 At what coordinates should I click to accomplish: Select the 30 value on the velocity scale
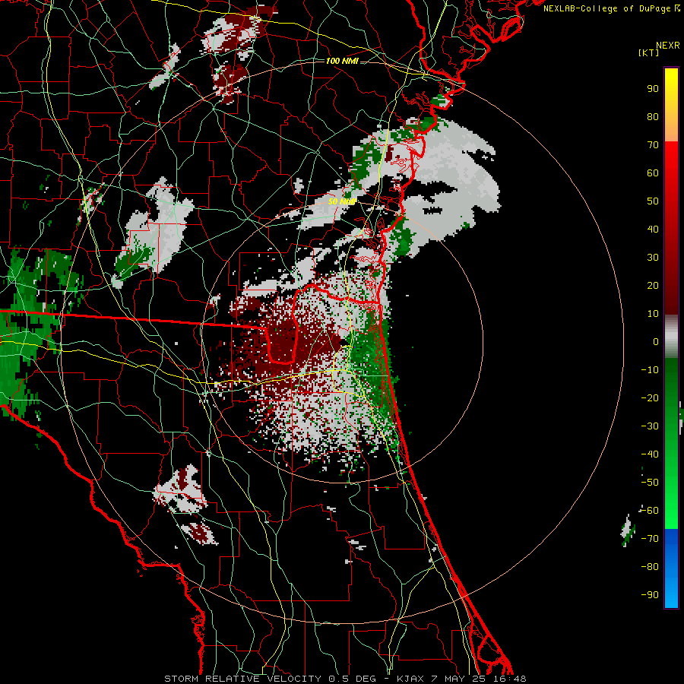pyautogui.click(x=653, y=258)
